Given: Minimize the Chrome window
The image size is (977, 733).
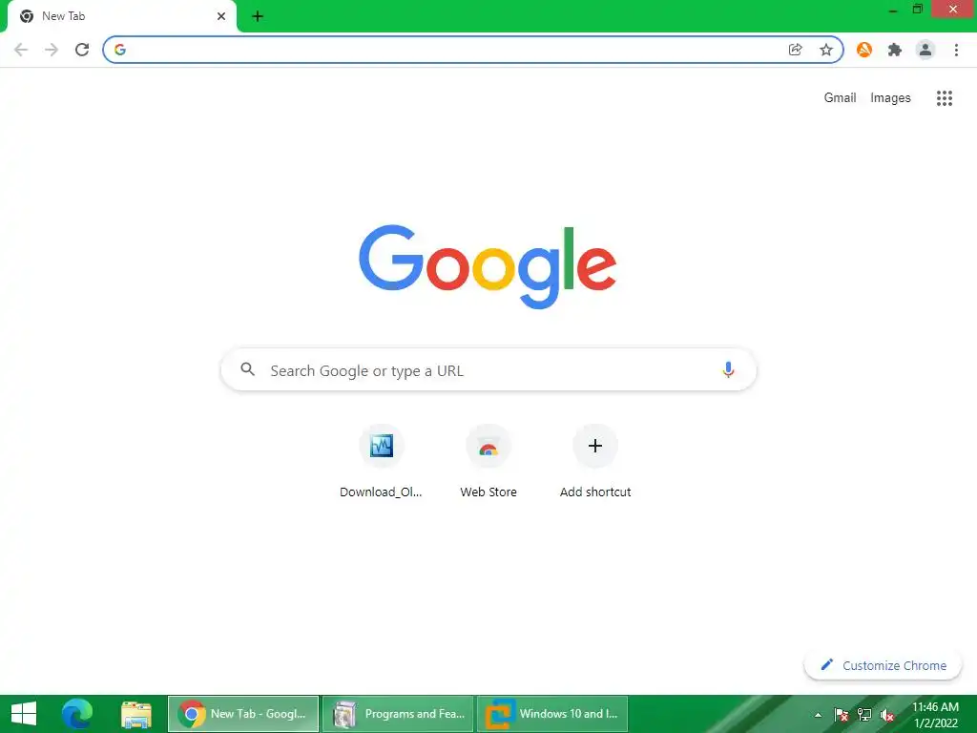Looking at the screenshot, I should pos(892,10).
